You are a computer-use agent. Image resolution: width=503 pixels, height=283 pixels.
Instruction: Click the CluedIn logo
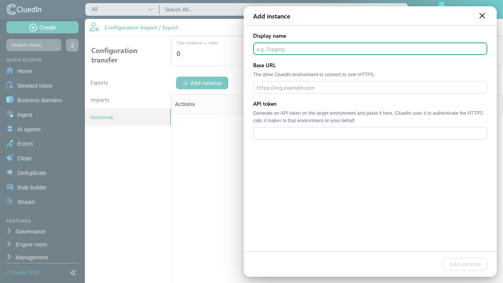[24, 9]
